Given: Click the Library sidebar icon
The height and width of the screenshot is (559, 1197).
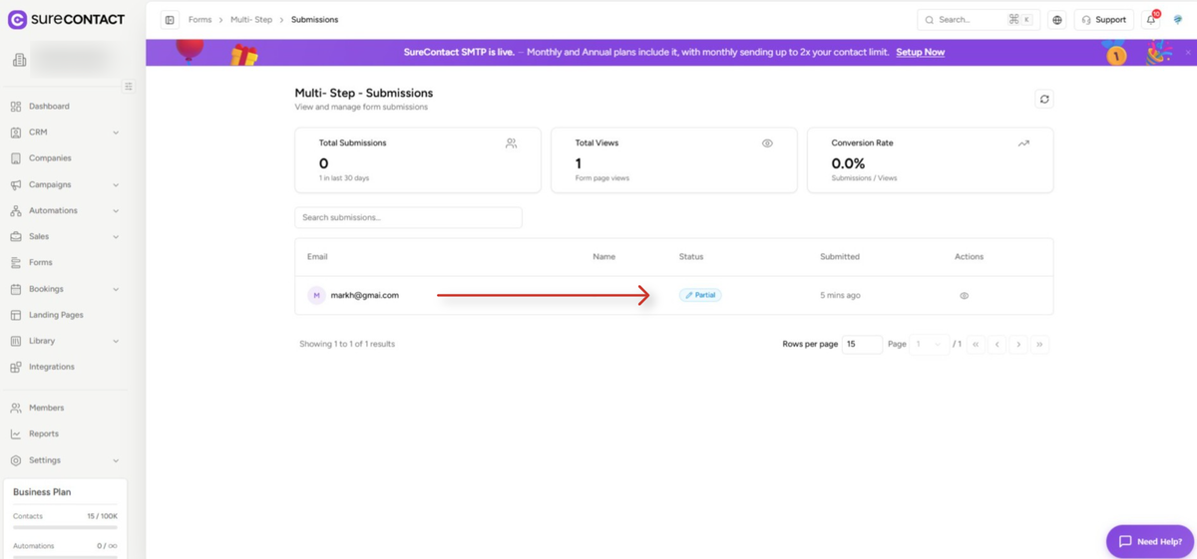Looking at the screenshot, I should (x=16, y=341).
